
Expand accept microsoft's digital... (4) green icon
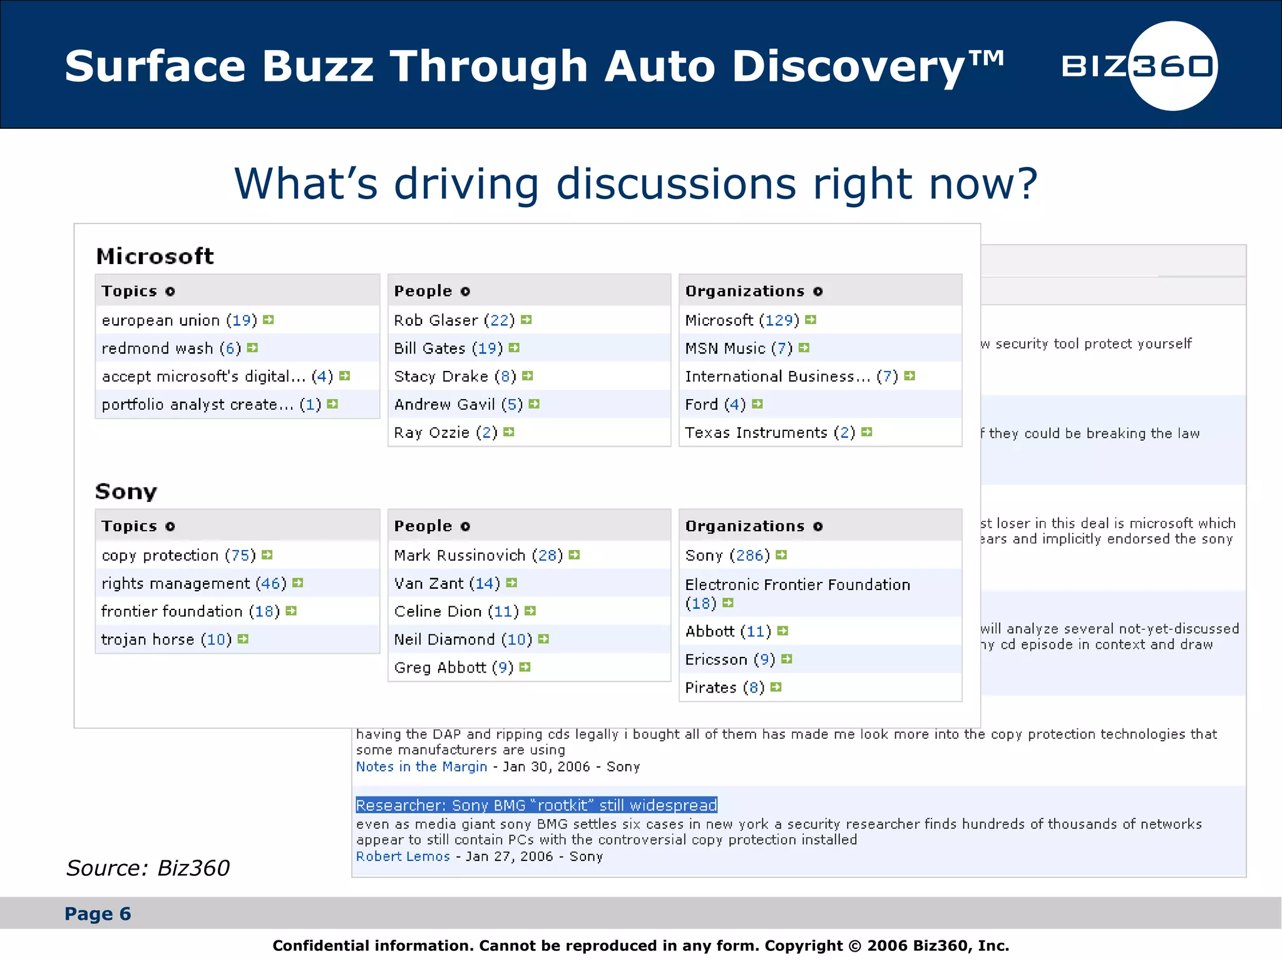pyautogui.click(x=344, y=376)
